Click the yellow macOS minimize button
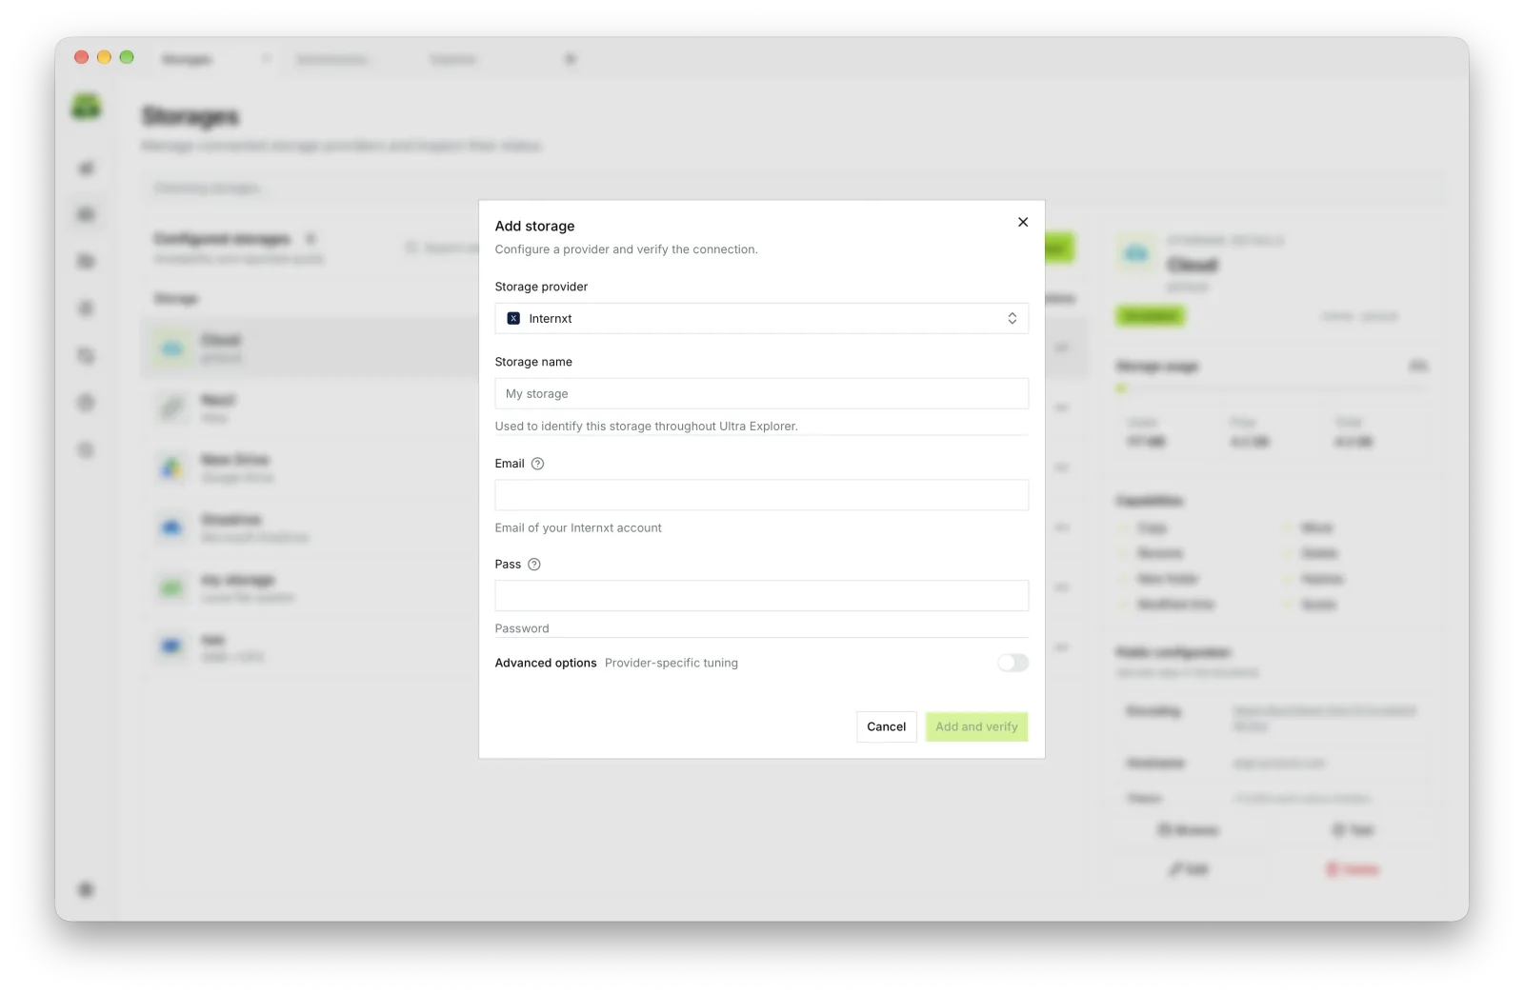 tap(104, 57)
